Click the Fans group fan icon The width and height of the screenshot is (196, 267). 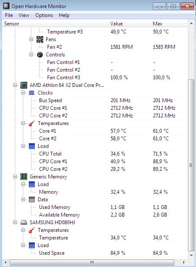(x=40, y=39)
